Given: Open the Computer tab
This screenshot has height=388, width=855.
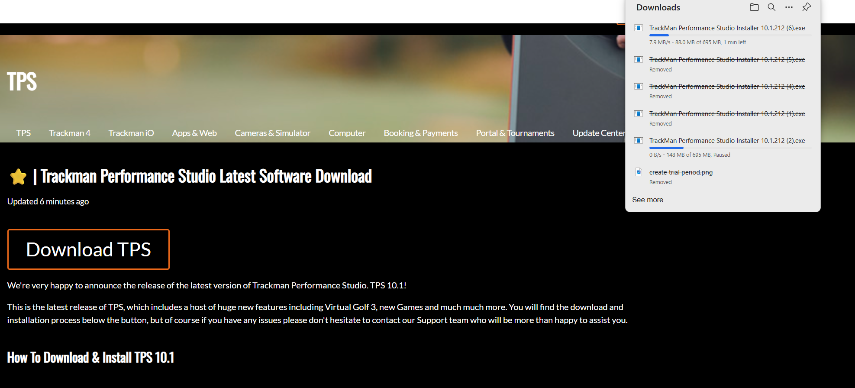Looking at the screenshot, I should pyautogui.click(x=347, y=133).
